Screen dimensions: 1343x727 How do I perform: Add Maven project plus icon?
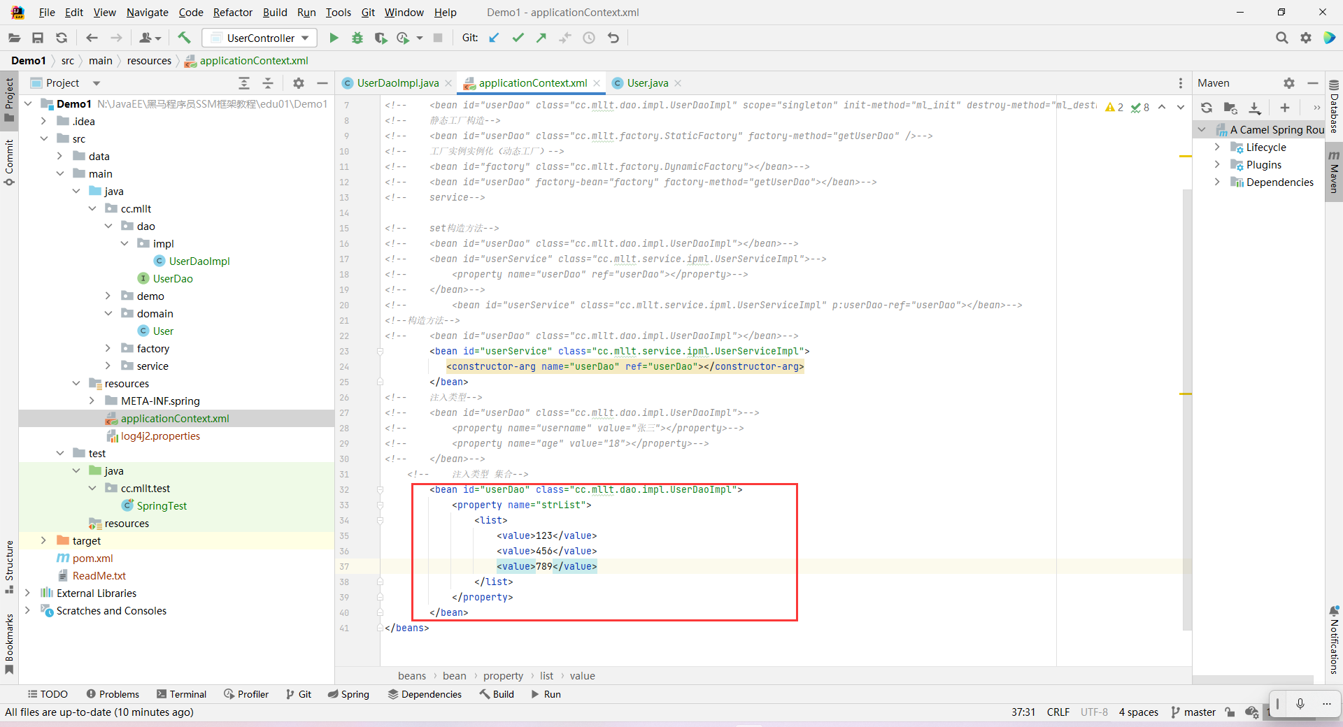tap(1285, 108)
